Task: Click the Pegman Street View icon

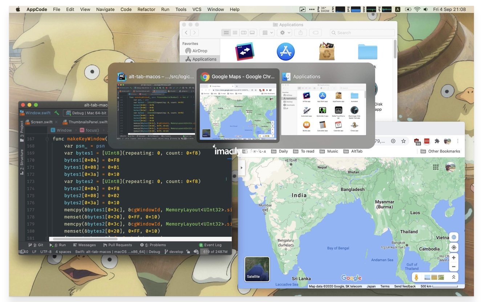Action: coord(417,277)
